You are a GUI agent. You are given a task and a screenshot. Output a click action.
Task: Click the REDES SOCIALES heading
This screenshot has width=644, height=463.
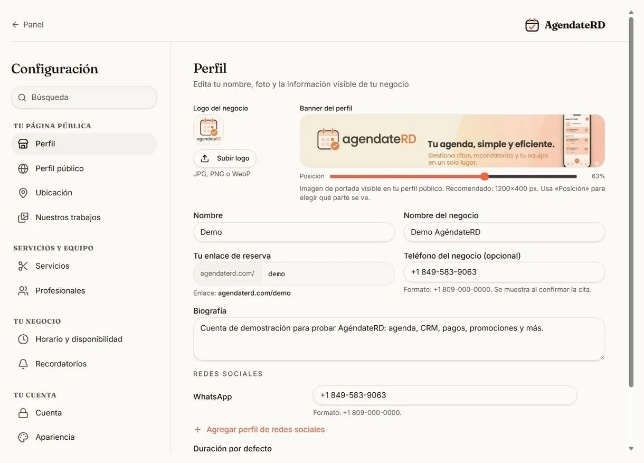pyautogui.click(x=228, y=374)
